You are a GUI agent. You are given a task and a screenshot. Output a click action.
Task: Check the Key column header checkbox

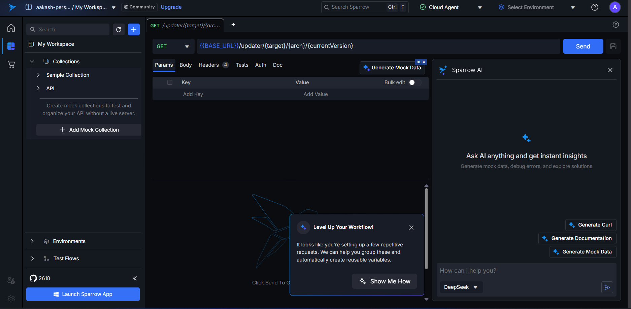[x=170, y=82]
